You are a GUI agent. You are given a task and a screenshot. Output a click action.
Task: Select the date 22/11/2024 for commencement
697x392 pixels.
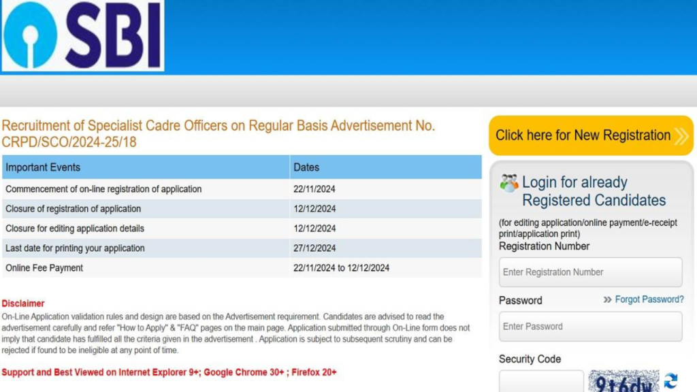pyautogui.click(x=314, y=189)
